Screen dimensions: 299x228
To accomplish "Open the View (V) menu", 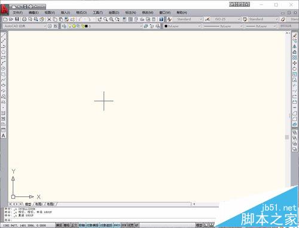I will pyautogui.click(x=50, y=13).
